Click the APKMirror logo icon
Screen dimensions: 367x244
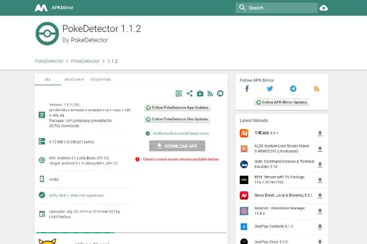[x=41, y=8]
